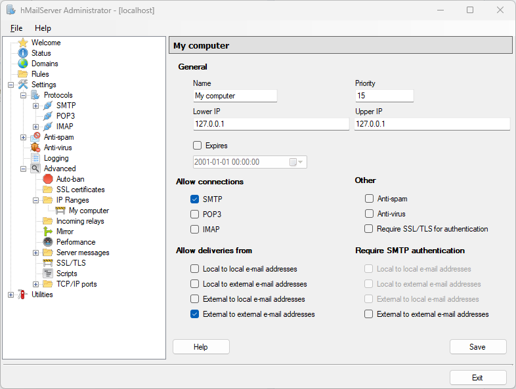The height and width of the screenshot is (389, 516).
Task: Click the Status info icon
Action: 23,53
